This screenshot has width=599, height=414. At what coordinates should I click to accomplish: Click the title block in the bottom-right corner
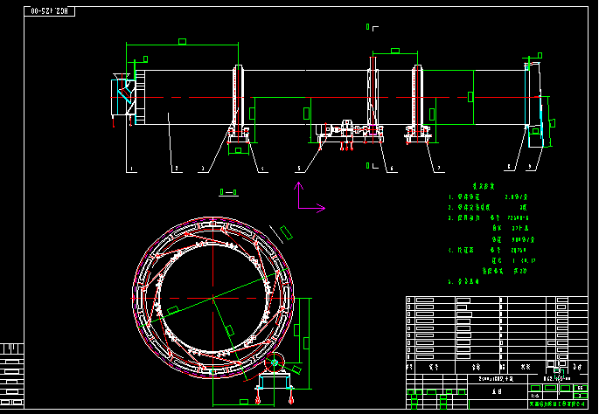(x=497, y=386)
